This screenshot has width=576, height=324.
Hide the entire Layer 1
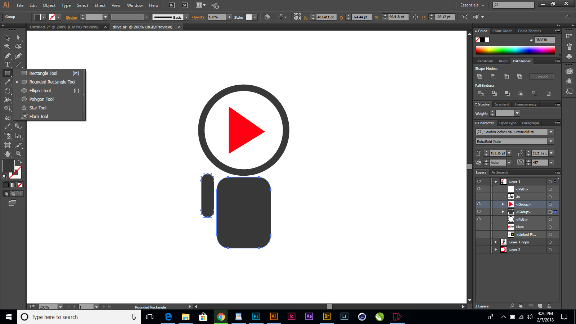click(x=479, y=181)
